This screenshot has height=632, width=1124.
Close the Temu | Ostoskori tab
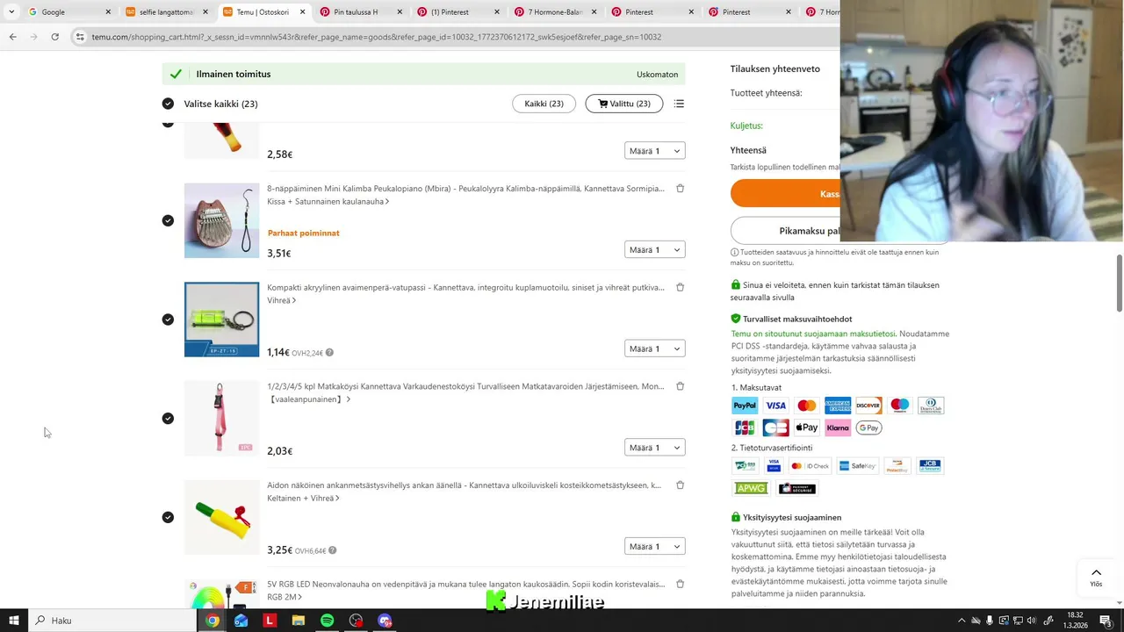tap(303, 12)
